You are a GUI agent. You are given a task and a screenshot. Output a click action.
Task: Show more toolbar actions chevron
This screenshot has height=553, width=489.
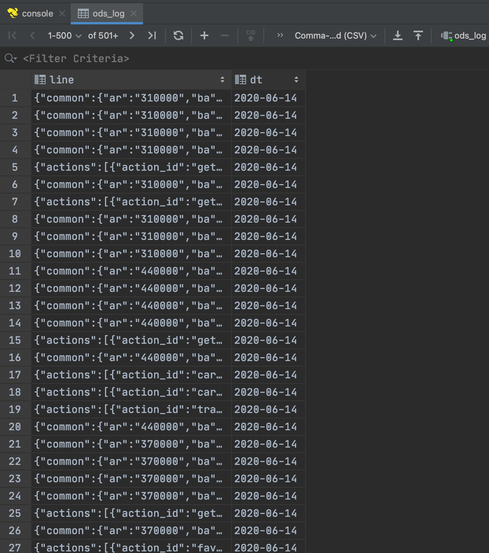280,35
